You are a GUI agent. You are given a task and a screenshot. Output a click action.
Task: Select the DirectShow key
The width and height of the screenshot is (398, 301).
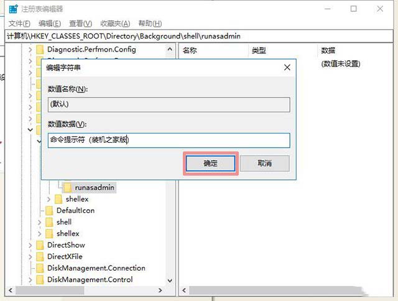(x=67, y=245)
